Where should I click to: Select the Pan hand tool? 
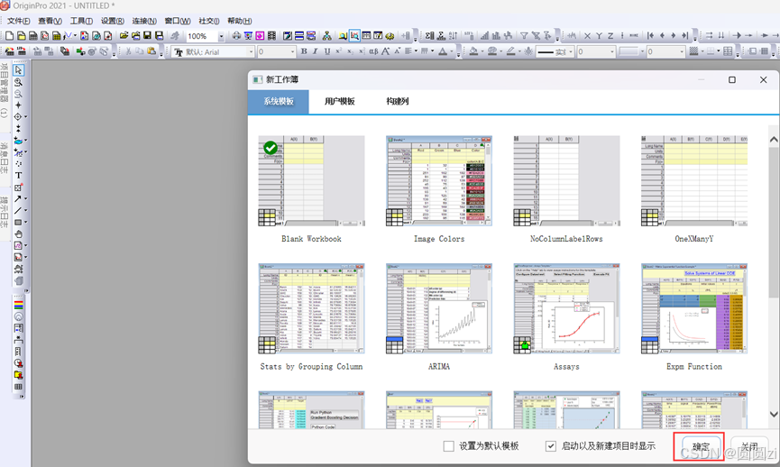18,233
